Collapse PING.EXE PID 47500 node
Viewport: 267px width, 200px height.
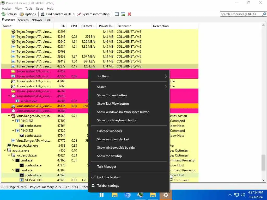pos(13,121)
